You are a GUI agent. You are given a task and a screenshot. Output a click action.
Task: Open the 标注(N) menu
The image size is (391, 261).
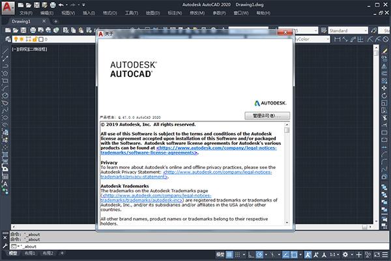click(175, 13)
